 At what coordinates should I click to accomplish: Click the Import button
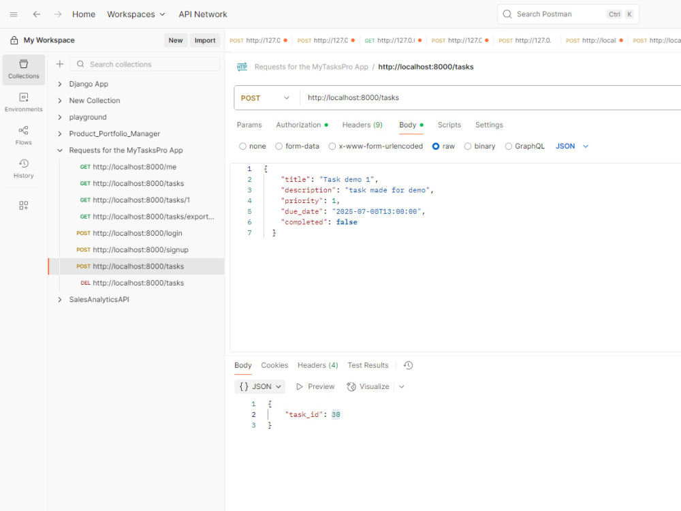pyautogui.click(x=205, y=40)
